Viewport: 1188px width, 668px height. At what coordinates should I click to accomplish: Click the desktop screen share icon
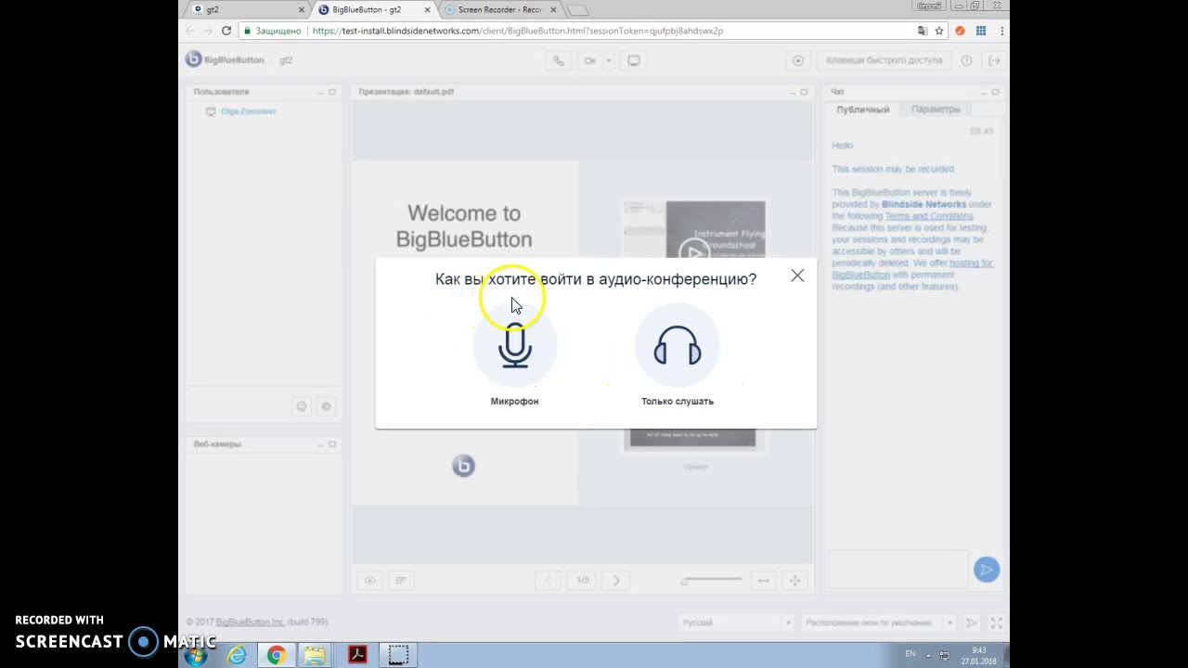point(633,60)
